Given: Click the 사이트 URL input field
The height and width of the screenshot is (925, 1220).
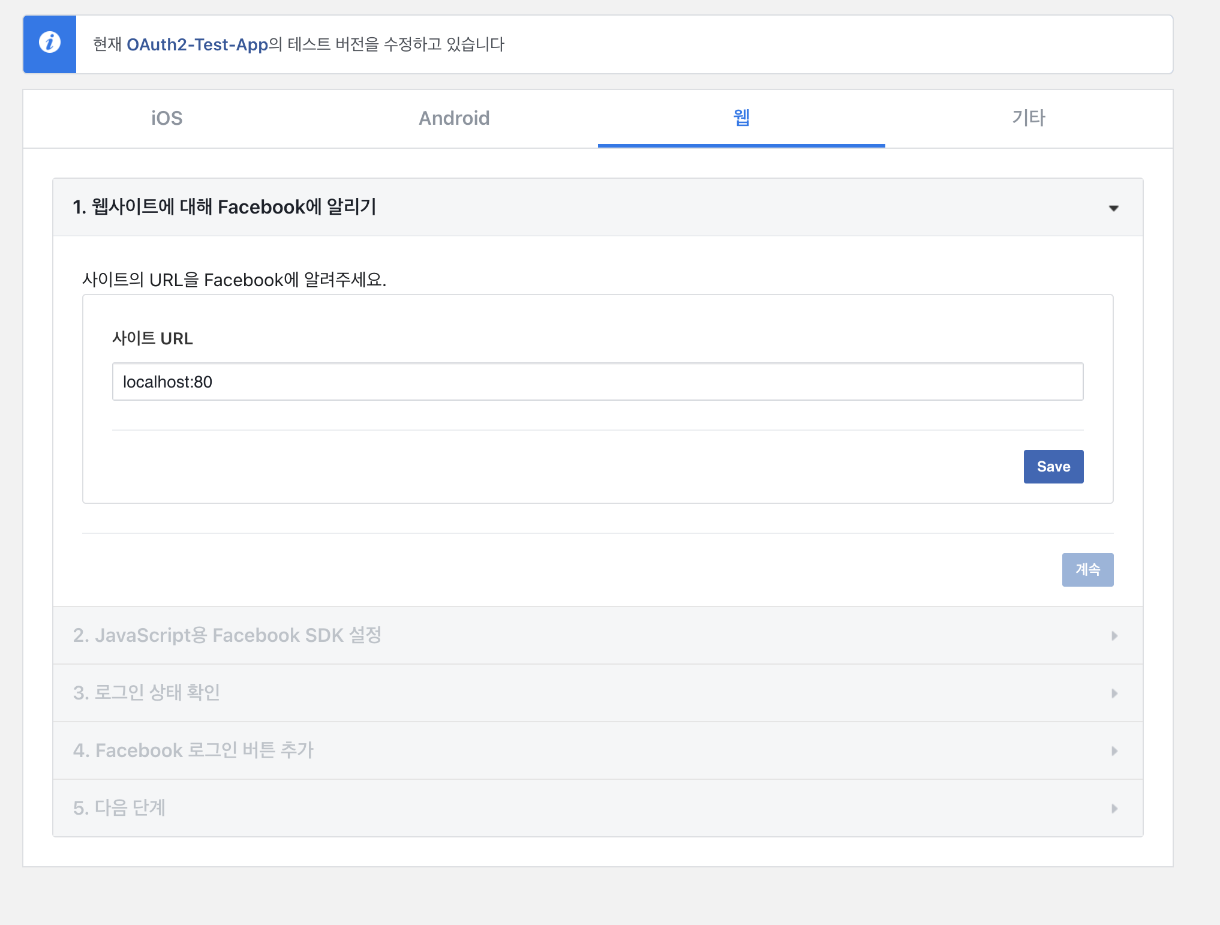Looking at the screenshot, I should click(597, 382).
